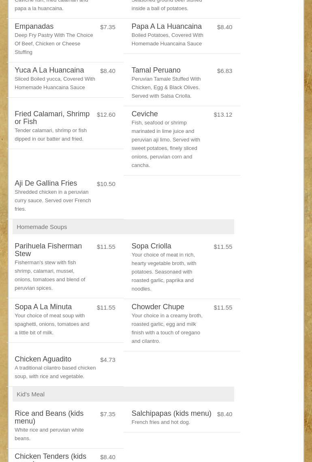Choose the Tamal Peruano item
This screenshot has width=312, height=462.
[x=156, y=71]
